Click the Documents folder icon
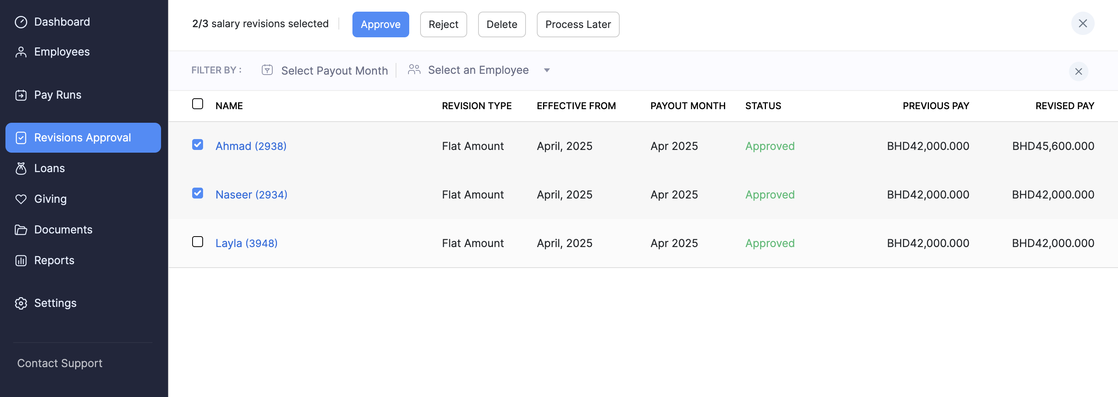This screenshot has width=1118, height=397. tap(21, 230)
